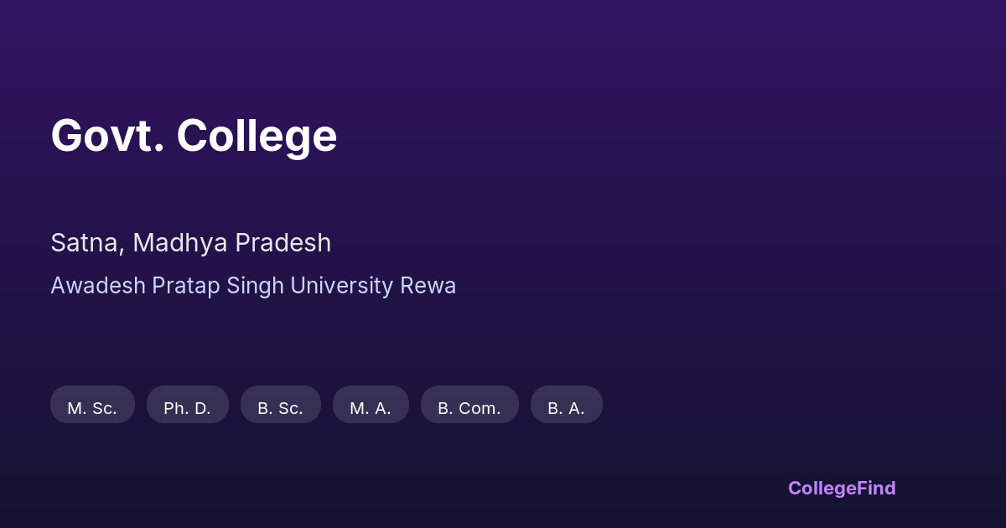Select the word "Satna" in the location

pos(87,243)
